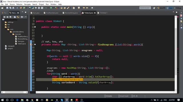
Task: Open Navigator view menu dropdown arrow
Action: 26,17
